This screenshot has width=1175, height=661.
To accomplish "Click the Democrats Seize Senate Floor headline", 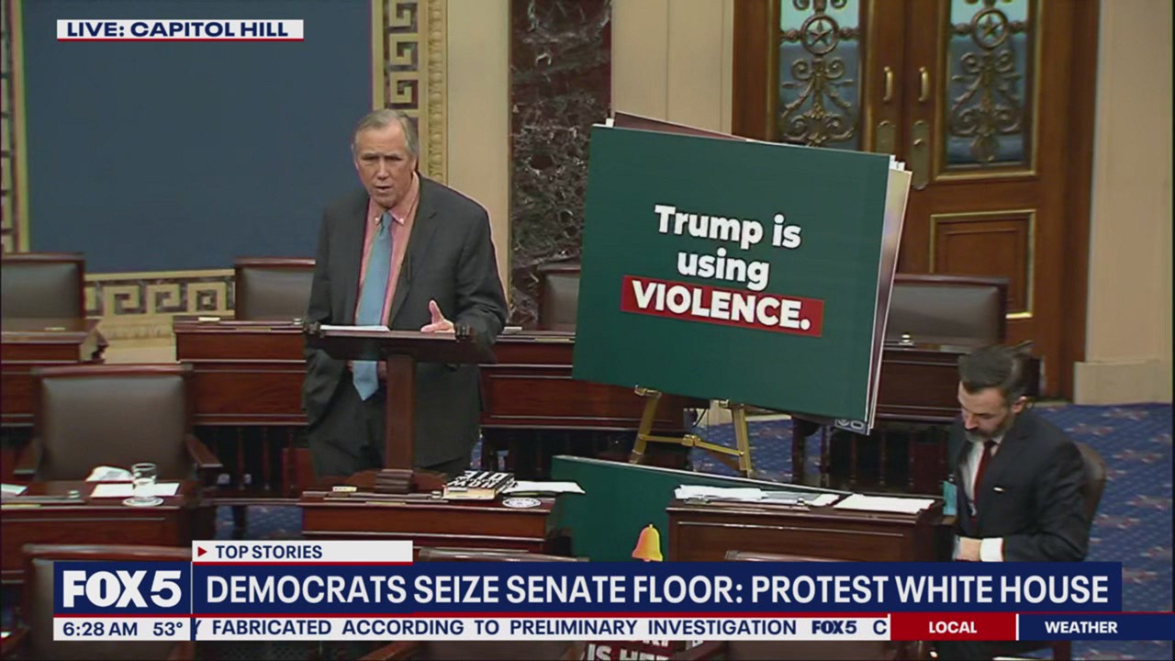I will pos(655,589).
